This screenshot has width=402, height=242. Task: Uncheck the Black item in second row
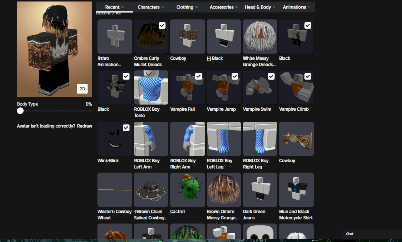tap(126, 76)
